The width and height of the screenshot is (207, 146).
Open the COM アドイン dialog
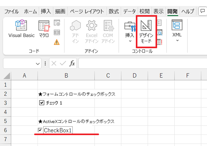[x=108, y=31]
